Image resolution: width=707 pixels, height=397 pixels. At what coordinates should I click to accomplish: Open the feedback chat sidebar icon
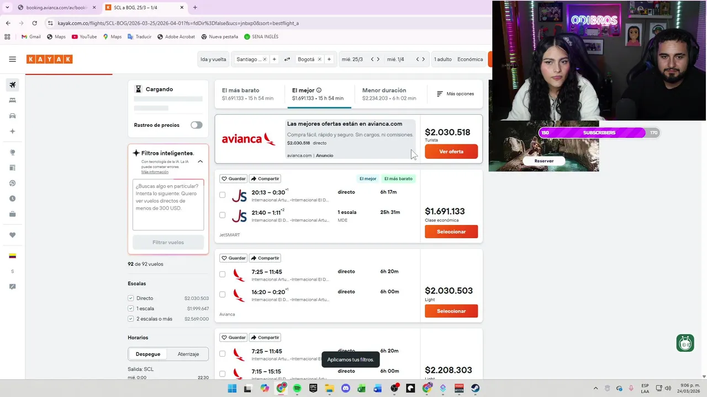(13, 287)
